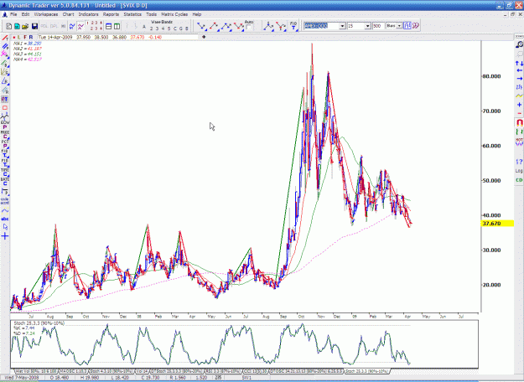Click the three-point down projection tool icon
Viewport: 524px width, 382px height.
239,26
